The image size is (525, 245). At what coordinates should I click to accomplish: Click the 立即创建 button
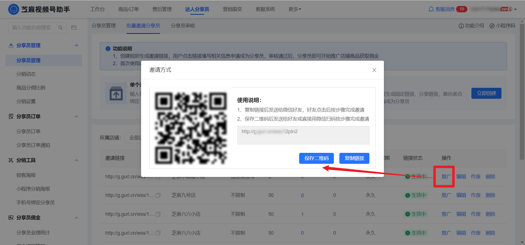[x=486, y=93]
